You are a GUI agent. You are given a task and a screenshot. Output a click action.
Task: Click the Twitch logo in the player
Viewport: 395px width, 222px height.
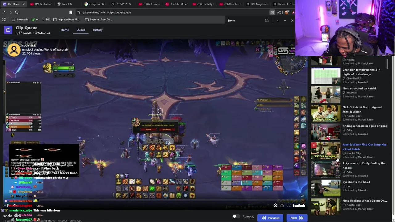click(299, 205)
